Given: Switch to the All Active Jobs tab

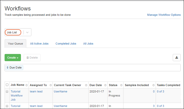Looking at the screenshot, I should [x=39, y=44].
